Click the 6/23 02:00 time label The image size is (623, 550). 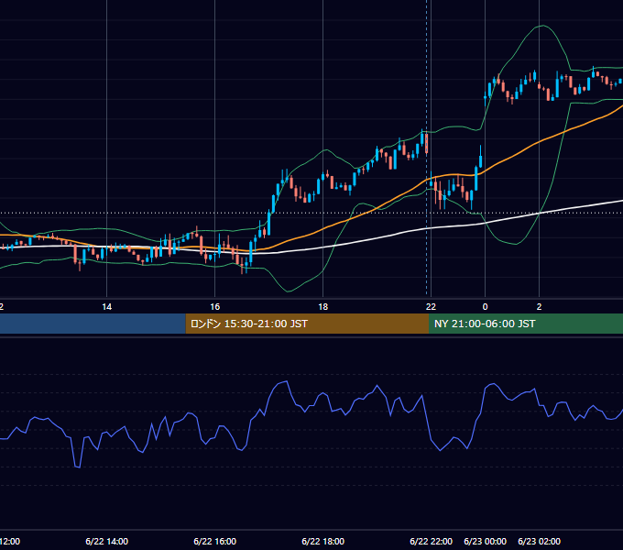click(x=539, y=541)
